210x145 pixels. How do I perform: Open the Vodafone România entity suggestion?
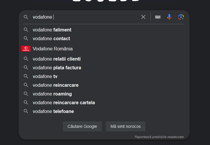tap(53, 49)
